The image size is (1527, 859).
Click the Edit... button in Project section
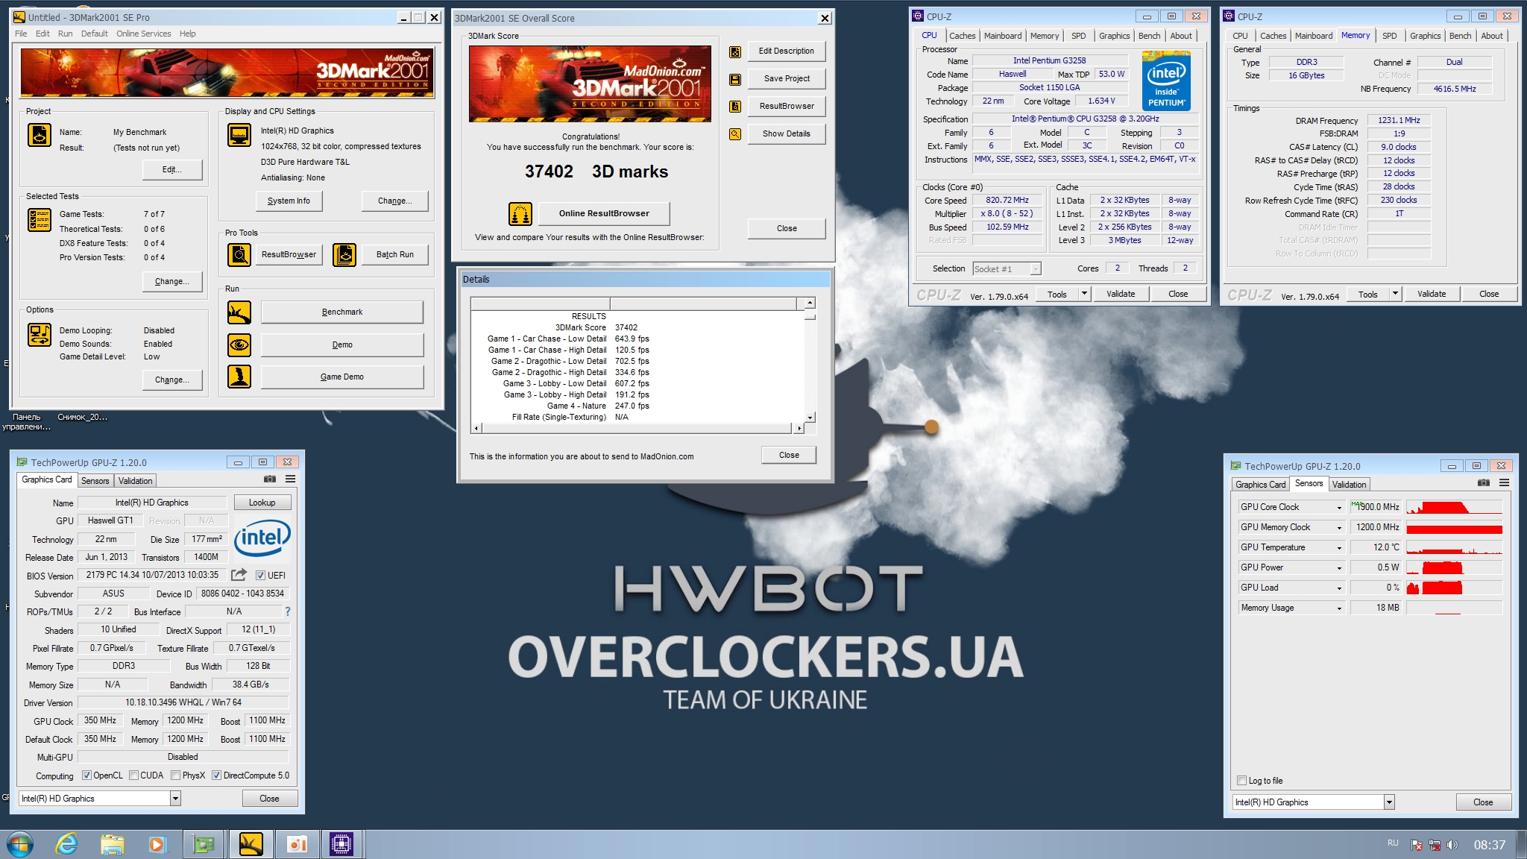(171, 169)
